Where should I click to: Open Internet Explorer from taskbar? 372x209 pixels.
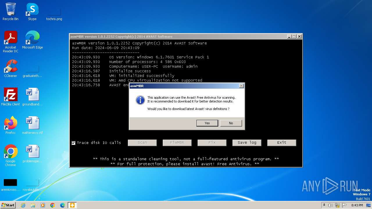pyautogui.click(x=23, y=205)
